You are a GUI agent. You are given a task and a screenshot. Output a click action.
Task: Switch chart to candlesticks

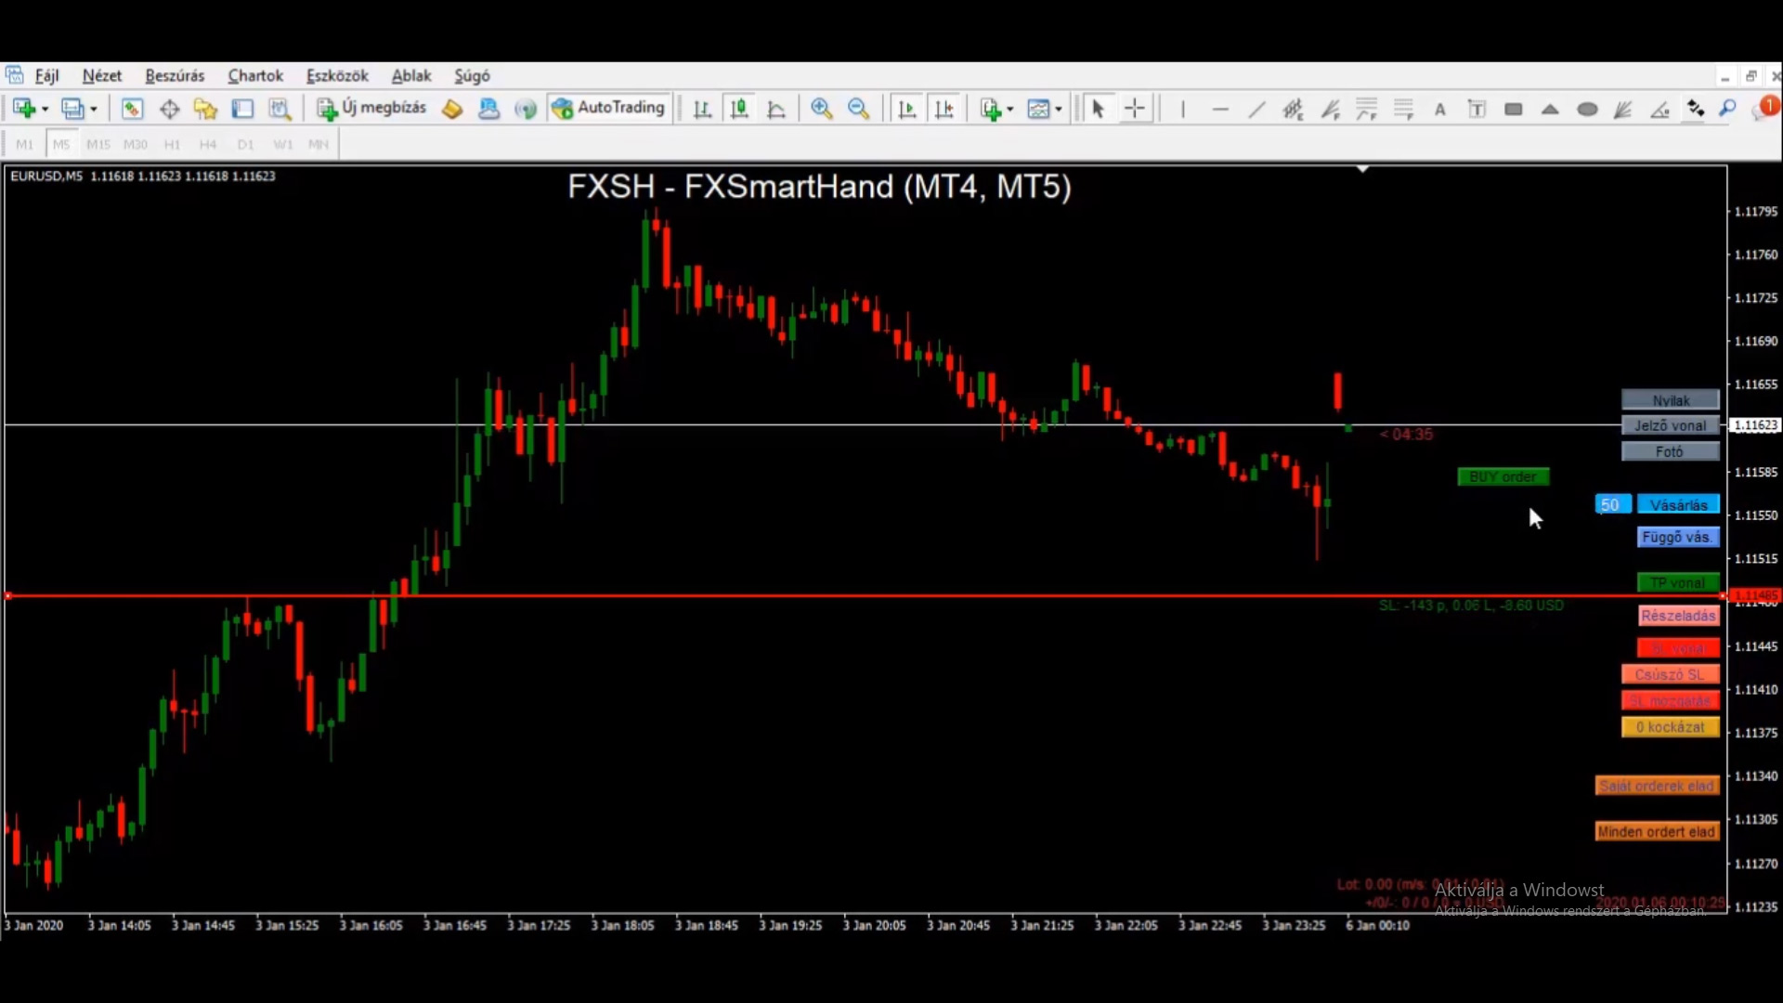(x=739, y=109)
